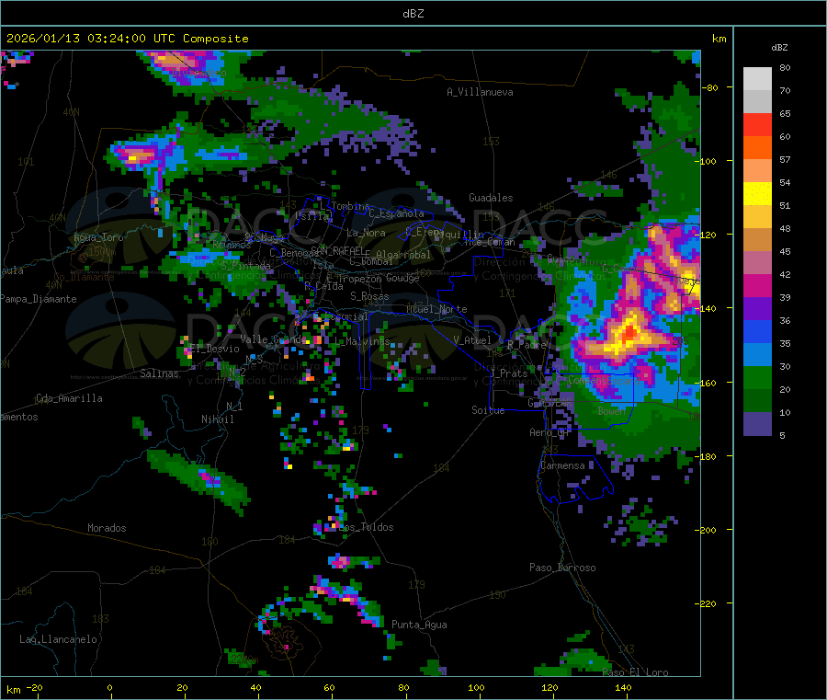Click the Atuel_Norte label

coord(436,309)
